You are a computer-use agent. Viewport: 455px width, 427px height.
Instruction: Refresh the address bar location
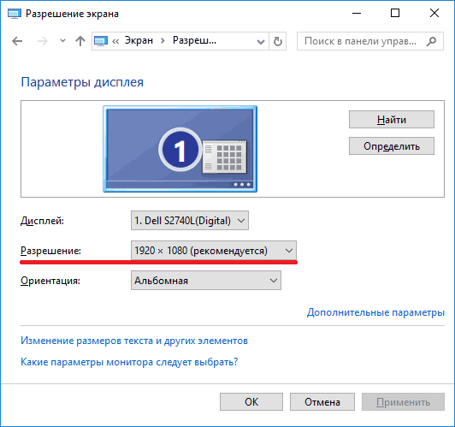[278, 41]
